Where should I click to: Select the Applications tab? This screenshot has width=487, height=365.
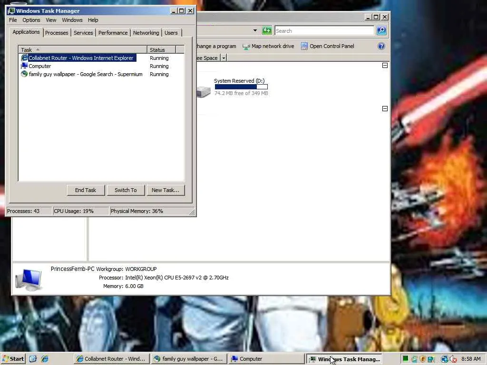click(26, 32)
